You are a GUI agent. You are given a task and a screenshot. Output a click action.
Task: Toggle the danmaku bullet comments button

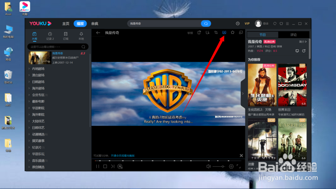coord(120,166)
